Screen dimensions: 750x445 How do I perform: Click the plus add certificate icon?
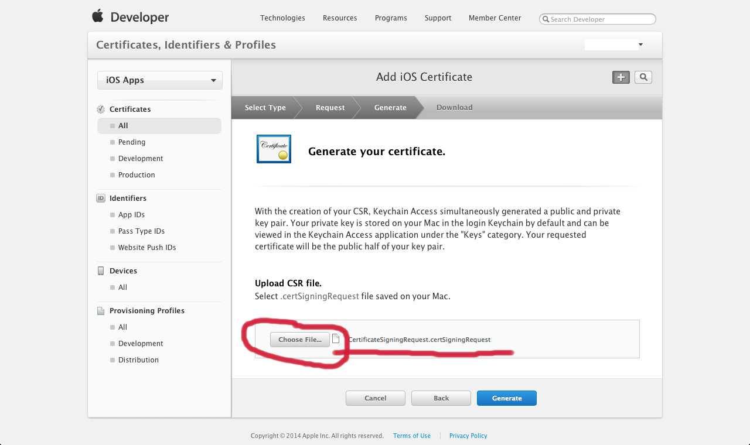pyautogui.click(x=621, y=77)
